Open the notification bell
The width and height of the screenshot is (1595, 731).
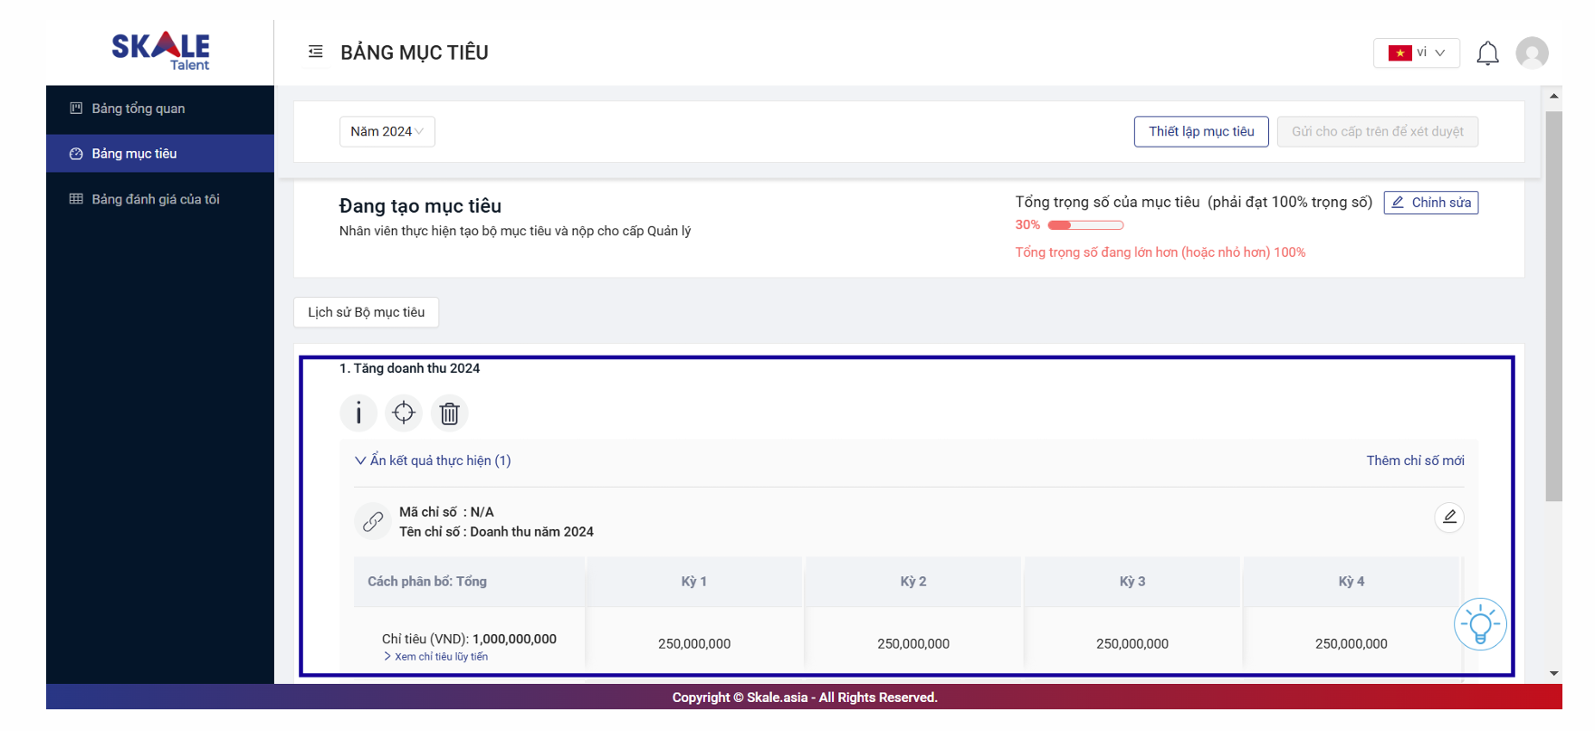(x=1487, y=53)
